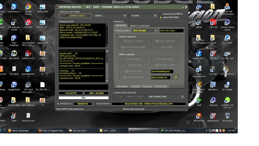Image resolution: width=259 pixels, height=146 pixels.
Task: Open the TeamViewer 6 desktop icon
Action: click(14, 9)
